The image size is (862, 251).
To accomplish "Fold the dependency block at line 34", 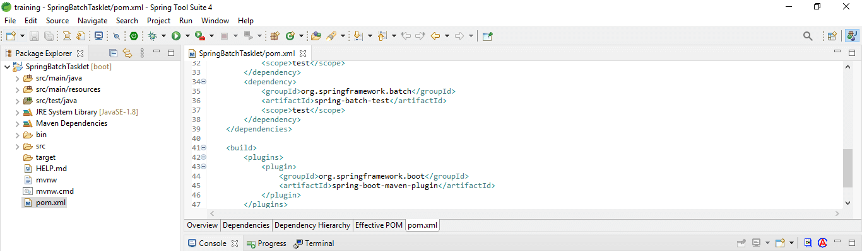I will [x=204, y=82].
